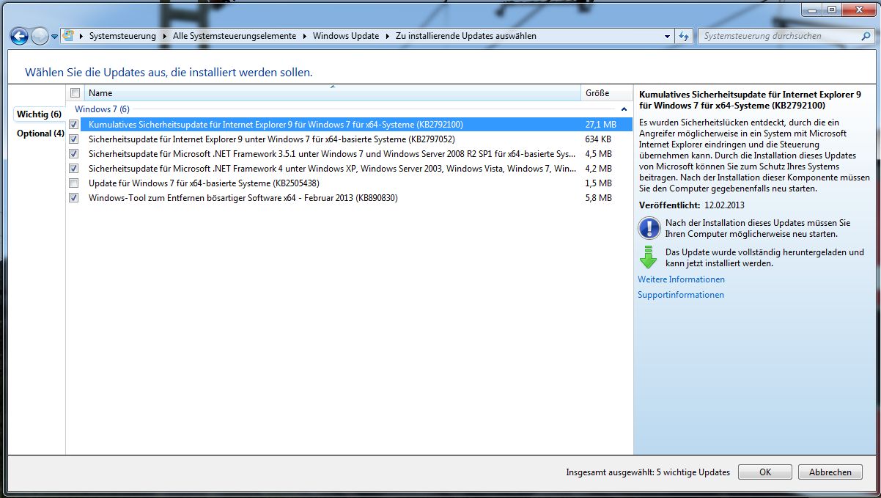The height and width of the screenshot is (498, 881).
Task: Click the Control Panel icon in address bar
Action: click(69, 35)
